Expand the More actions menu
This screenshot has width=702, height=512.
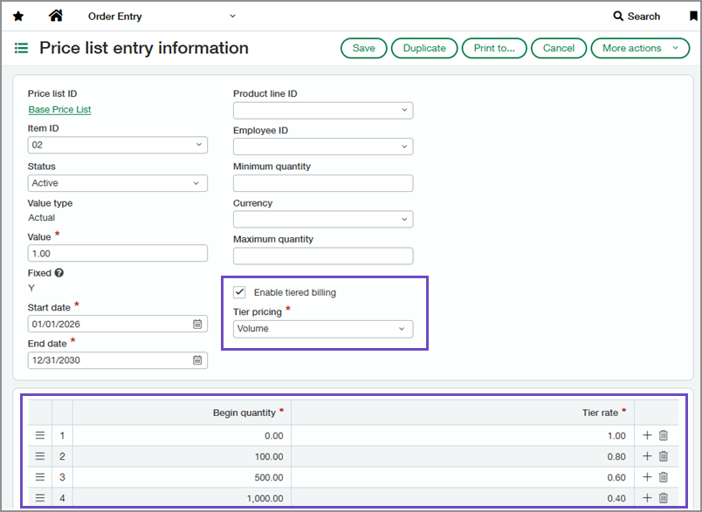coord(640,48)
